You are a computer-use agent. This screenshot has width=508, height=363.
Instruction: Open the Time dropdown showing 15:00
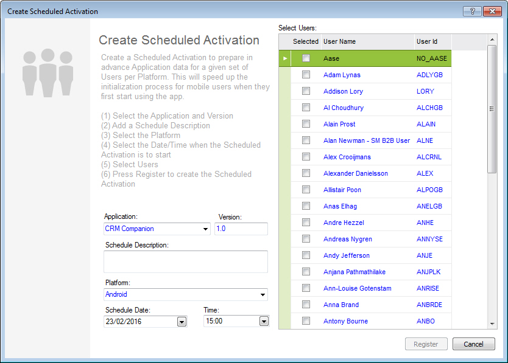point(264,322)
